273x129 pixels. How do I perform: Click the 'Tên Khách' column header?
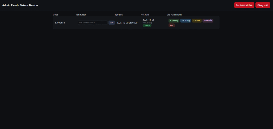click(x=81, y=14)
